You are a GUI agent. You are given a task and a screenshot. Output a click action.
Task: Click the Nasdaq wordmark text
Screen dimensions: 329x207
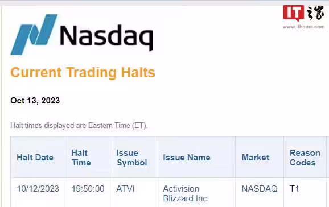pos(106,37)
